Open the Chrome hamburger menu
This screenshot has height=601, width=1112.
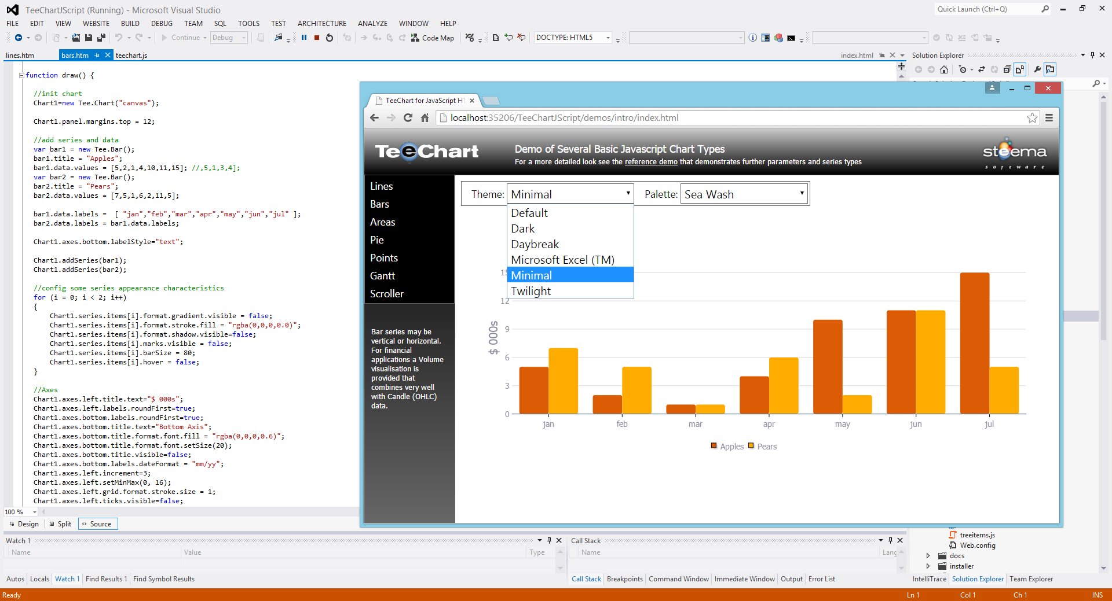(x=1049, y=118)
